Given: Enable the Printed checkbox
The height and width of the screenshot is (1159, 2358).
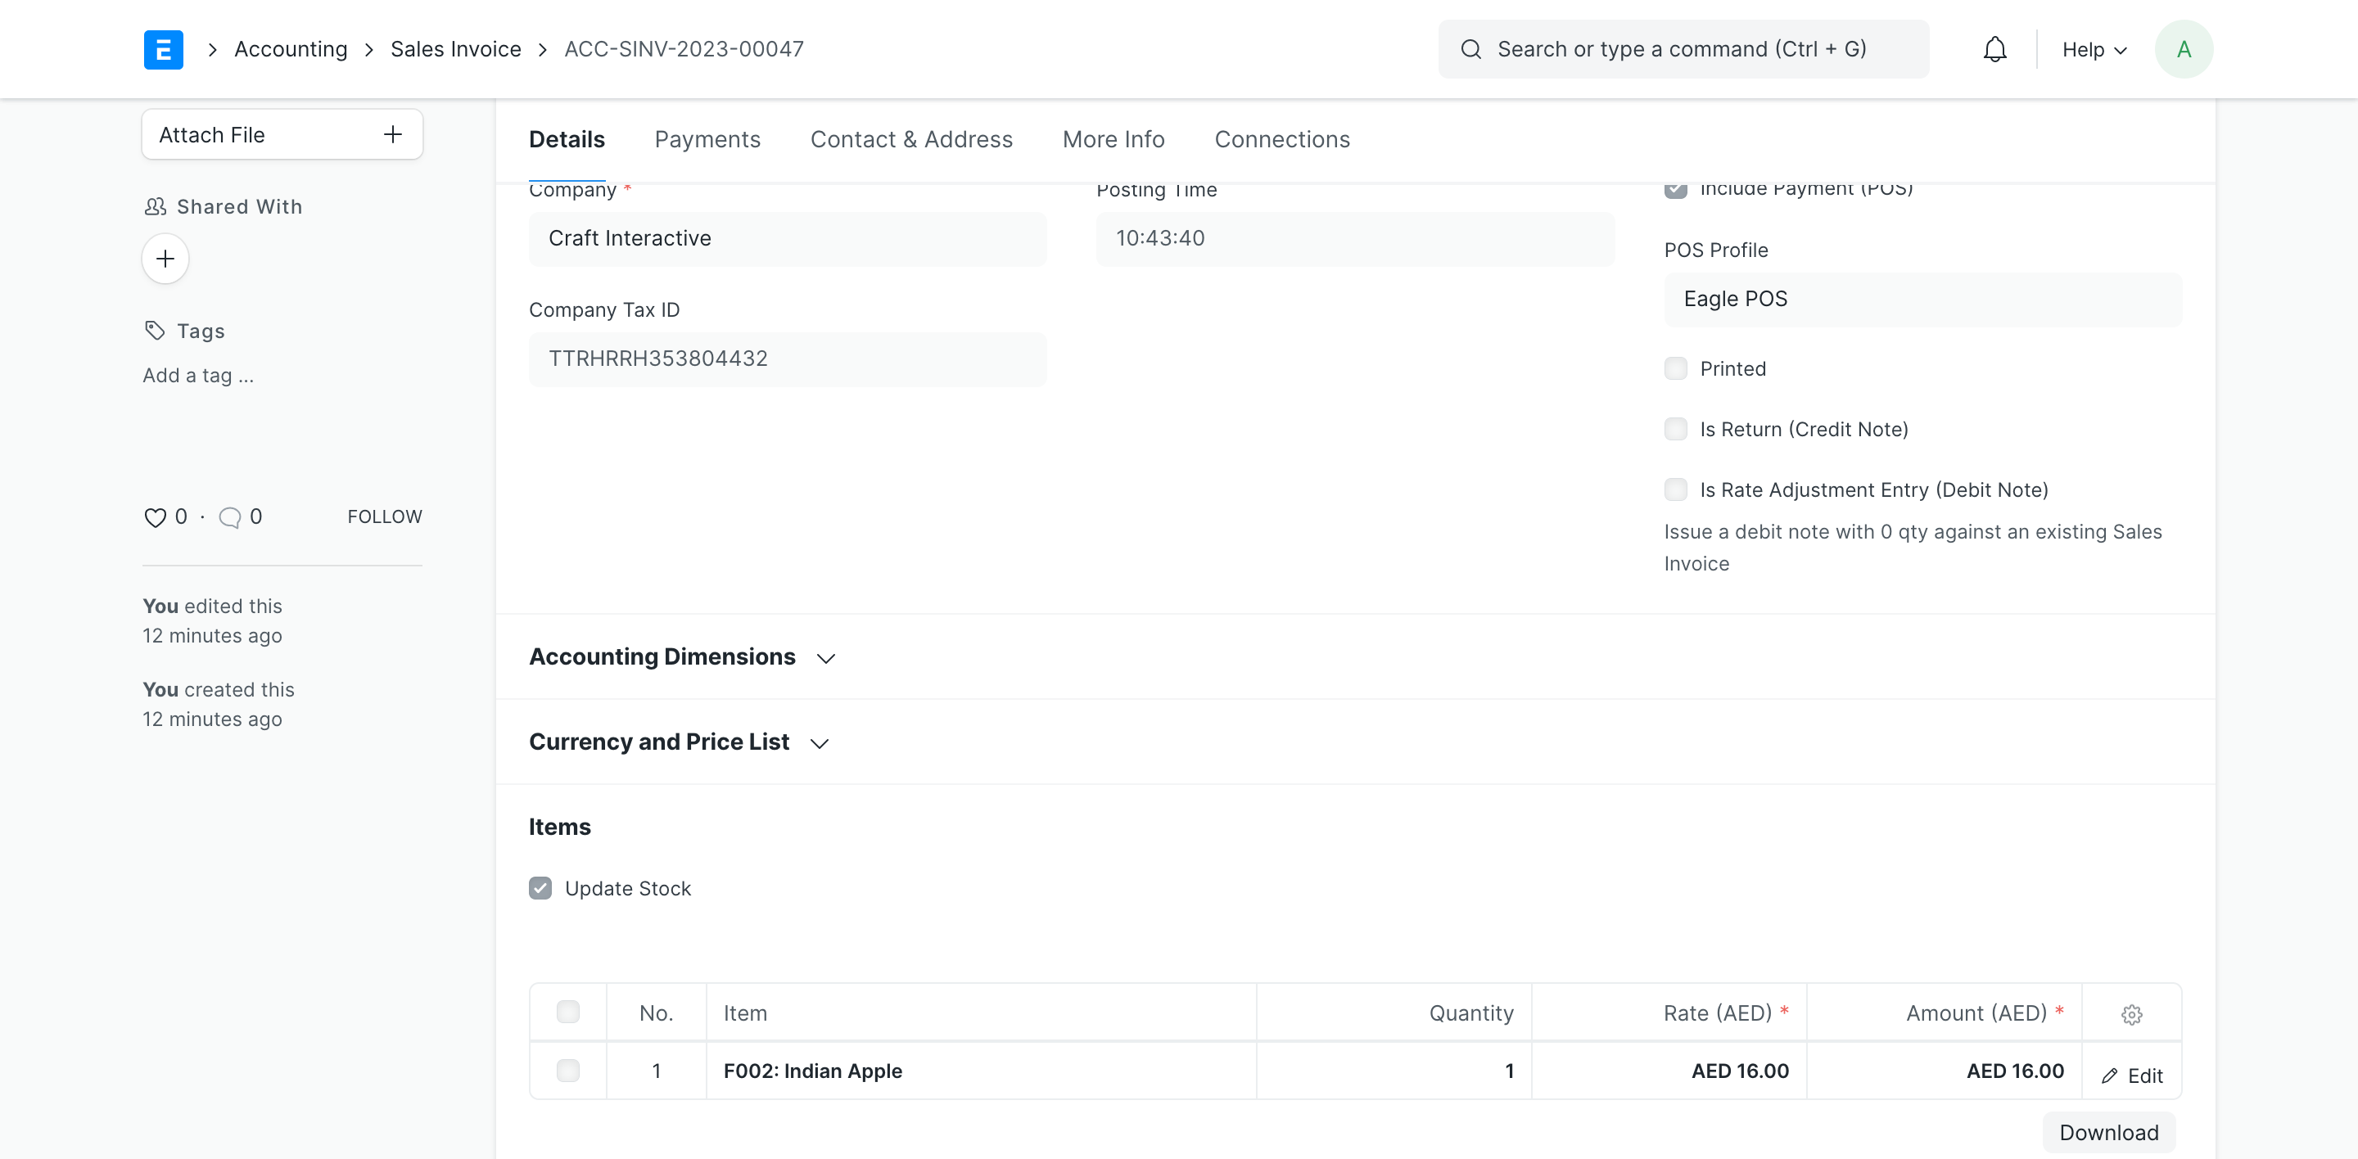Looking at the screenshot, I should click(x=1676, y=368).
